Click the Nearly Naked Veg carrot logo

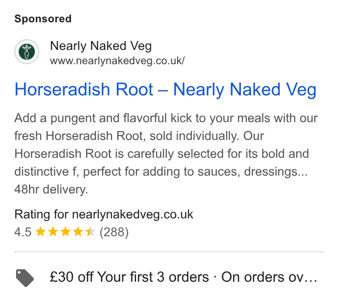[x=27, y=52]
